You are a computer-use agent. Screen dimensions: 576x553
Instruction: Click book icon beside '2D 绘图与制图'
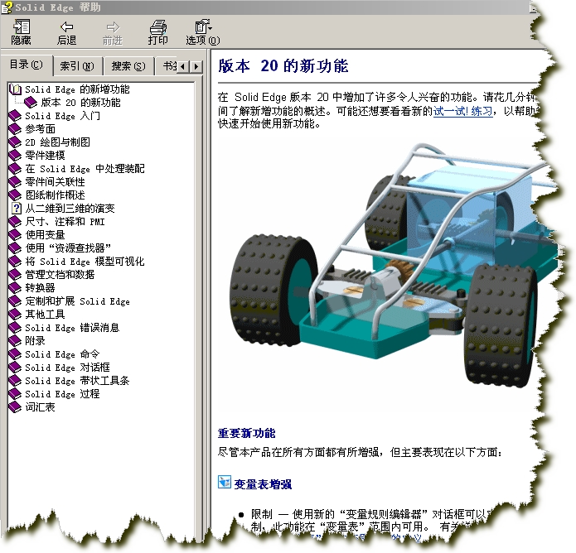(x=15, y=142)
